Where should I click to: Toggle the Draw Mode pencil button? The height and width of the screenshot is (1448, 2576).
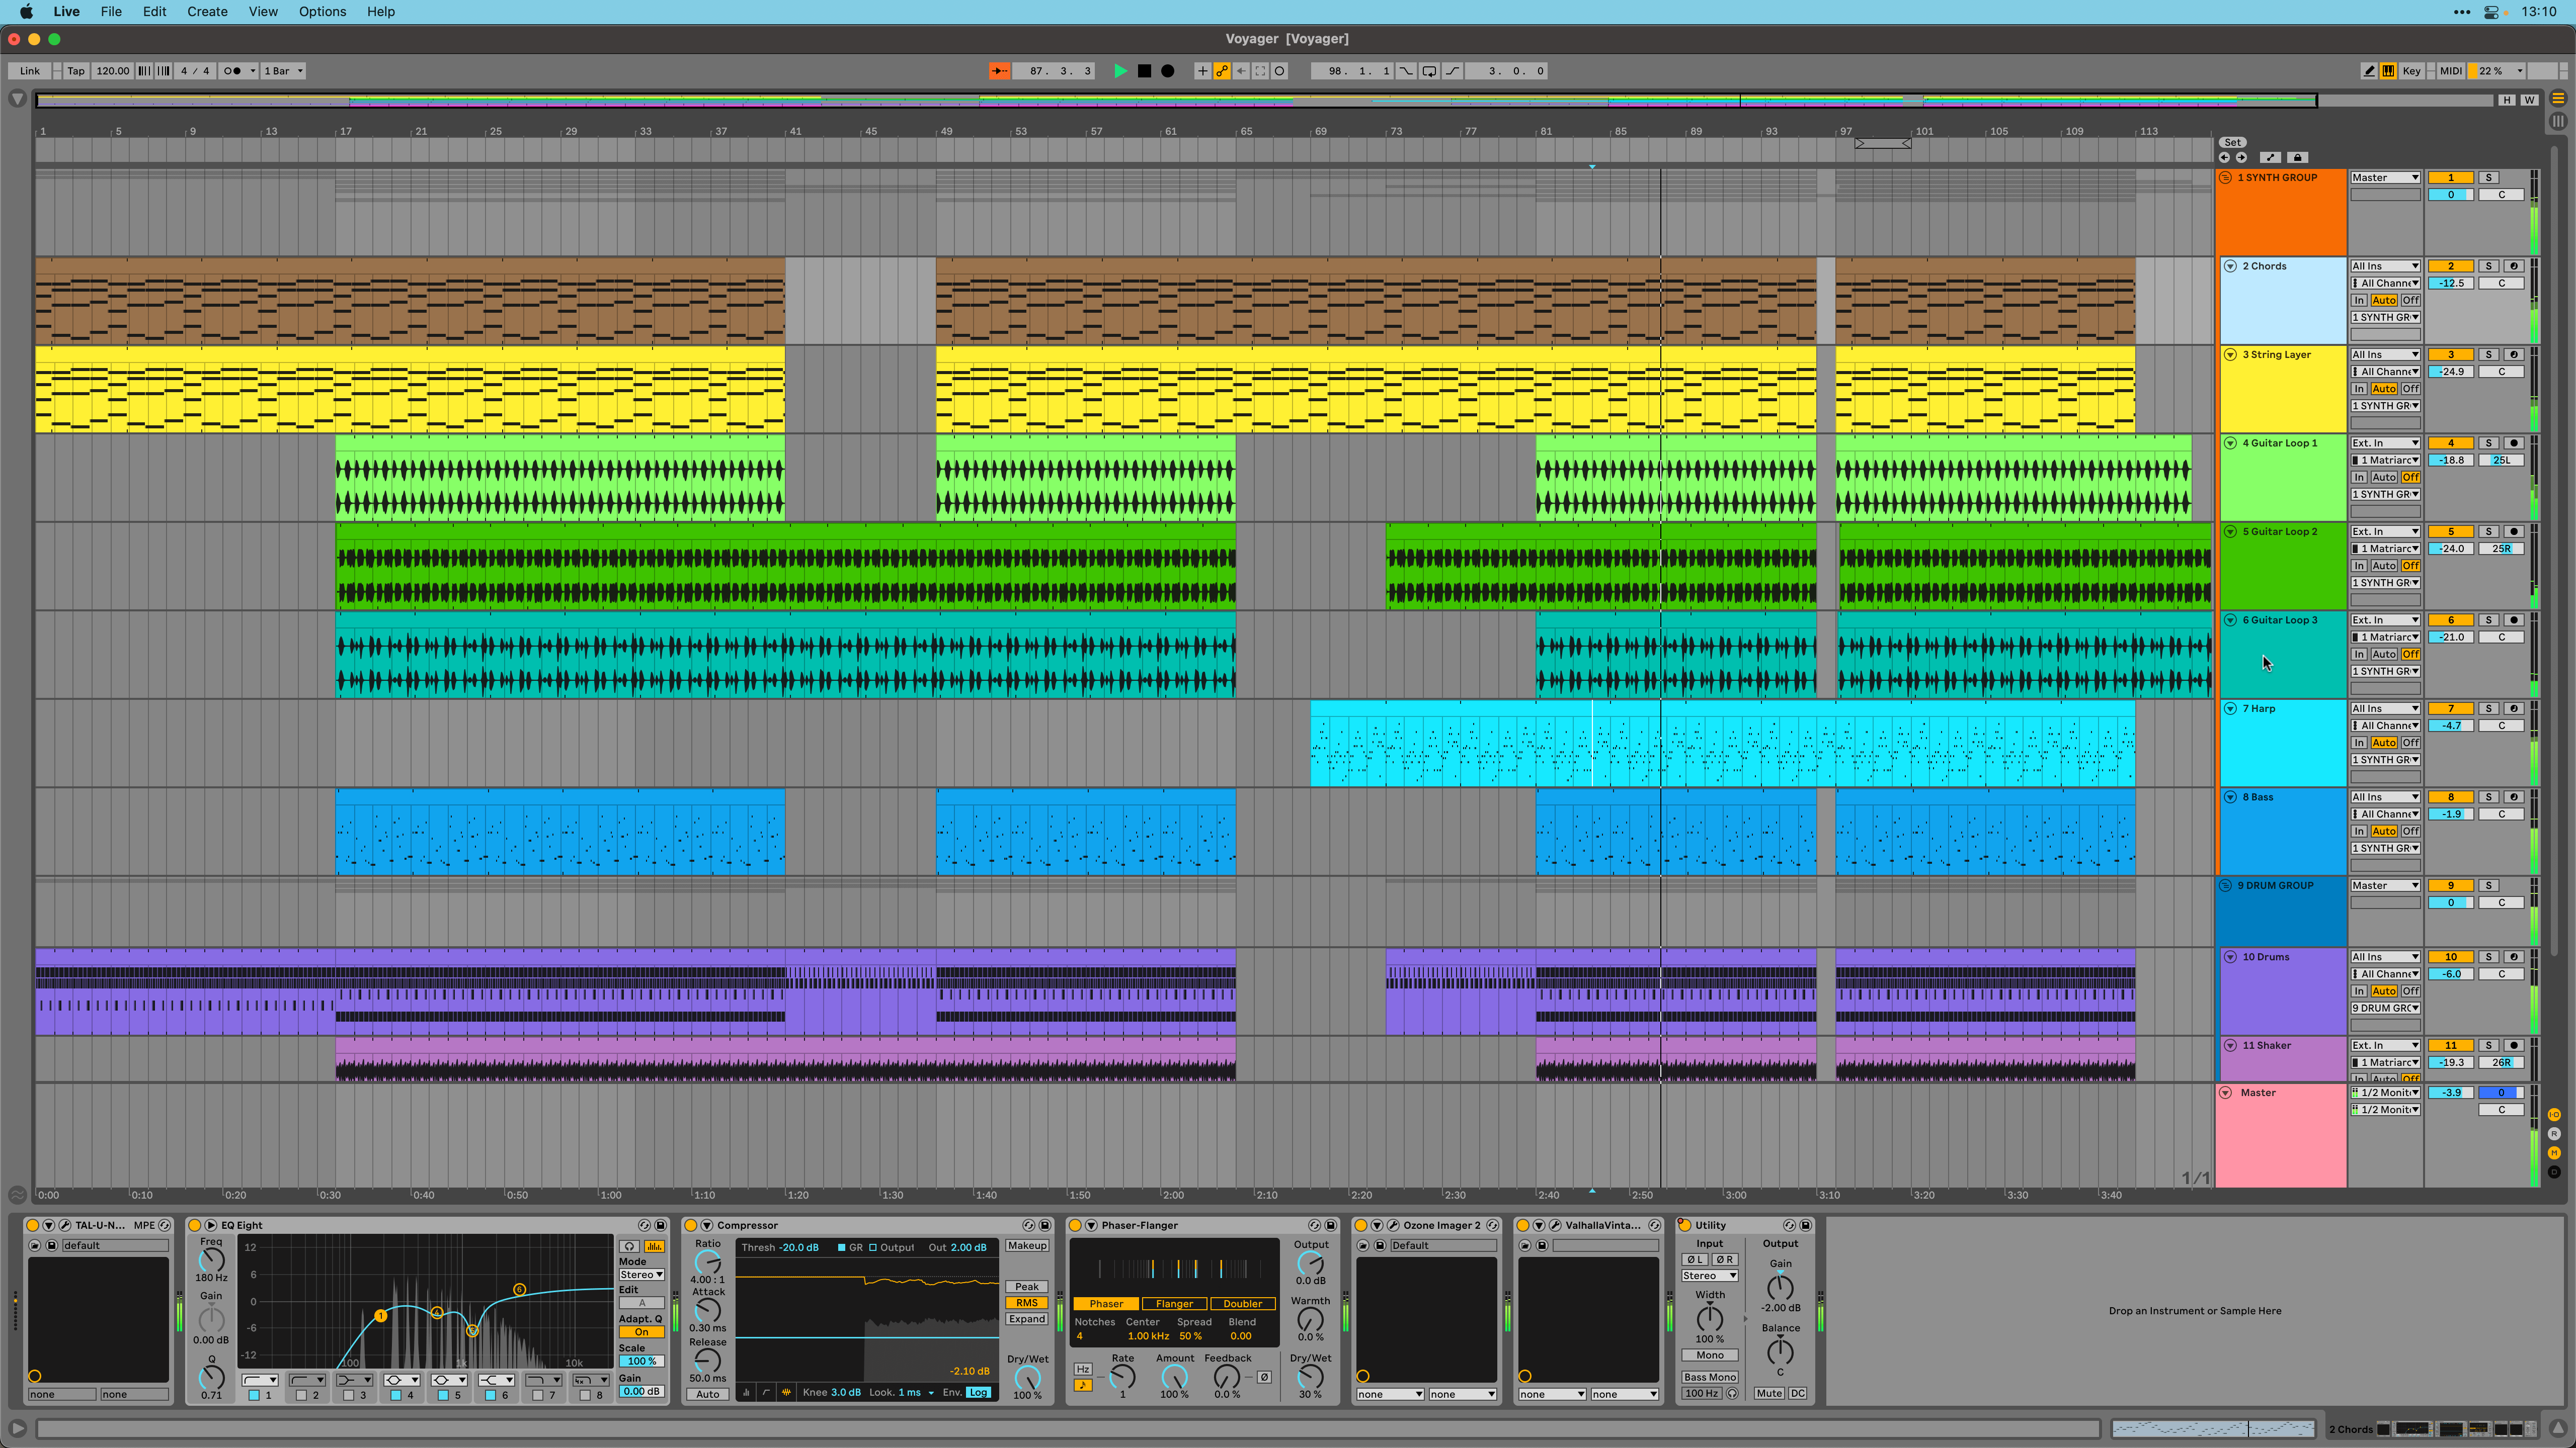2369,71
